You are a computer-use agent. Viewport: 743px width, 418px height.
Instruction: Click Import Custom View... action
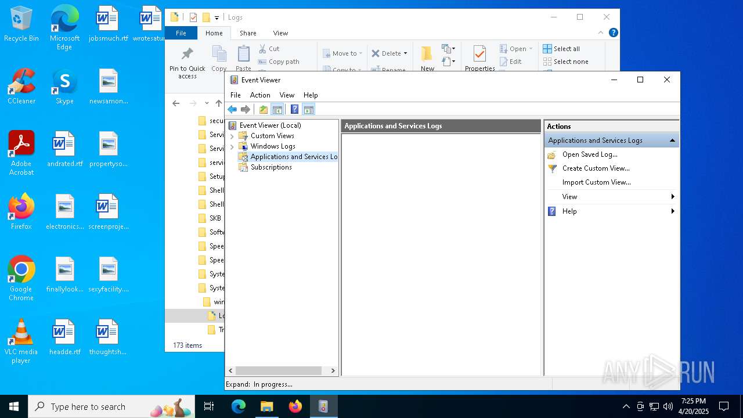click(596, 182)
